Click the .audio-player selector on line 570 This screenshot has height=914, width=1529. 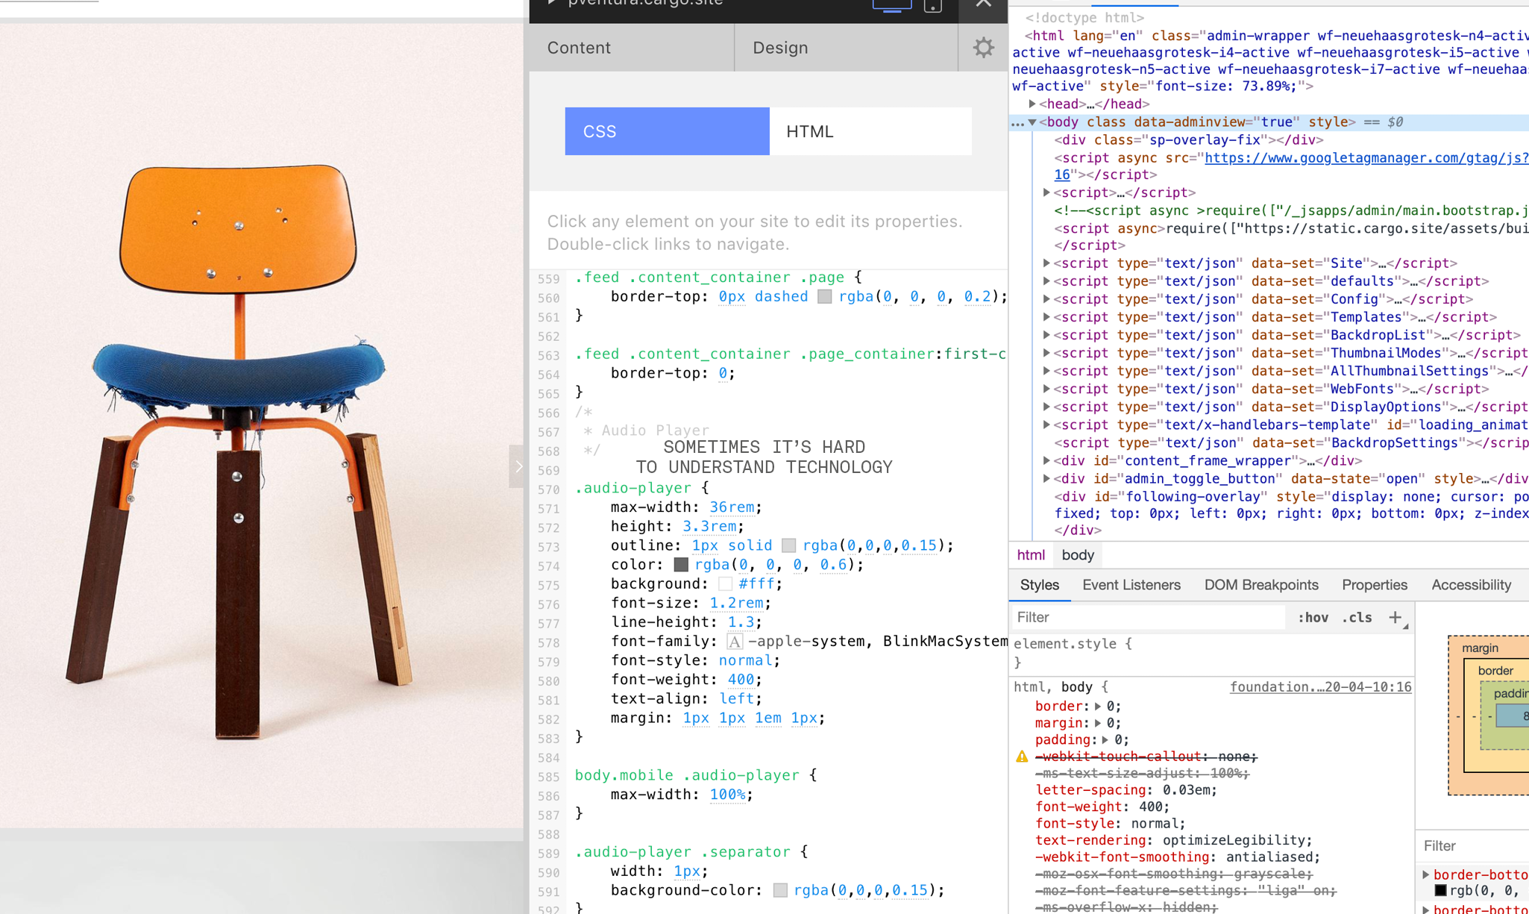633,488
